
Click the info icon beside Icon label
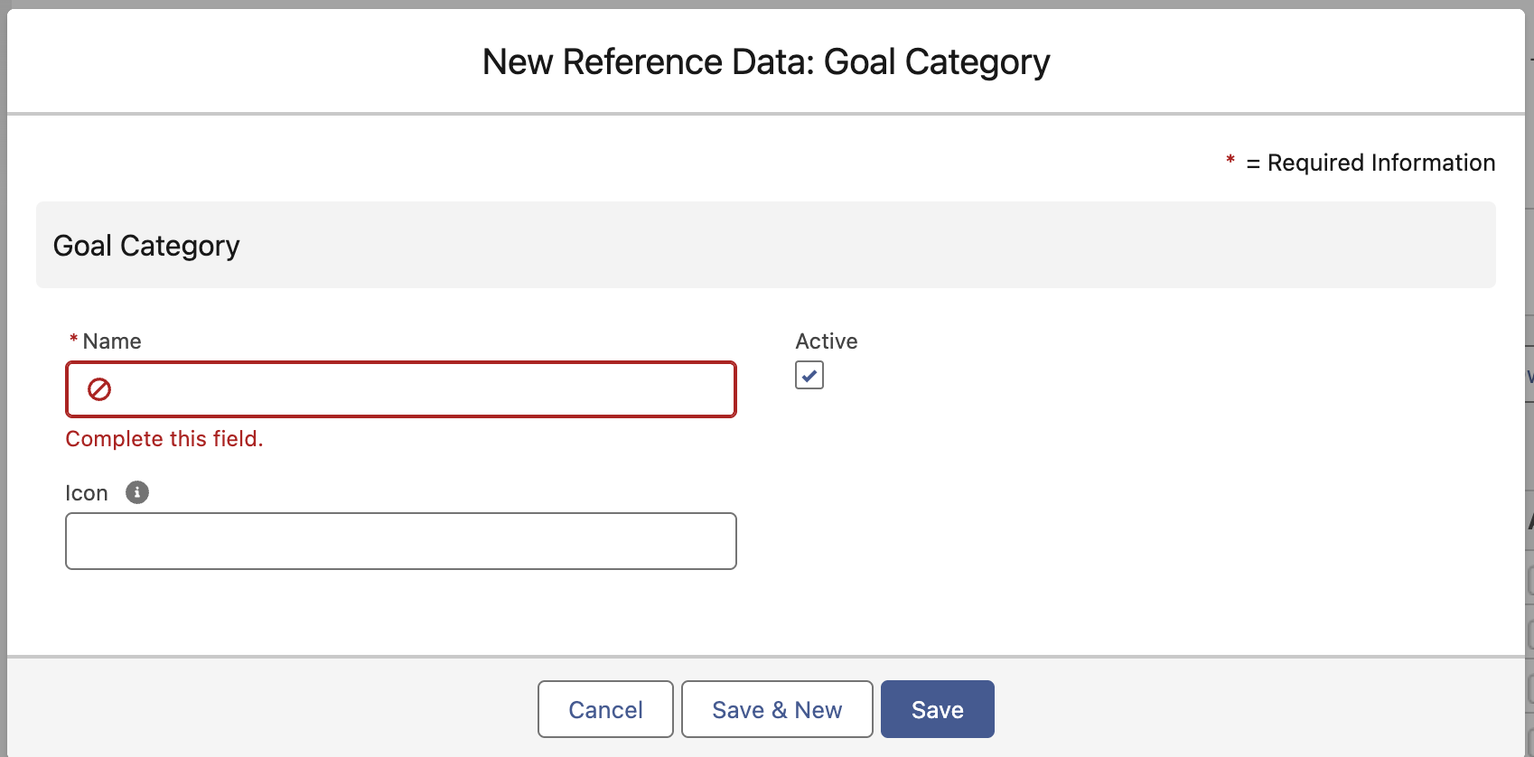pos(137,492)
